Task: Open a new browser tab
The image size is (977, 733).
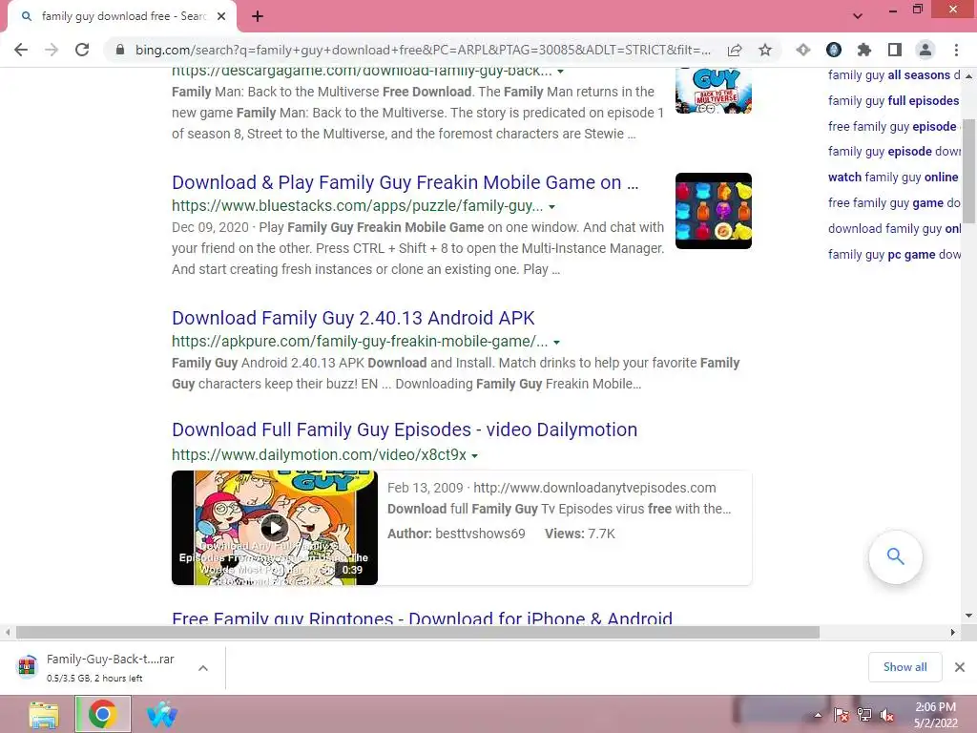Action: [258, 16]
